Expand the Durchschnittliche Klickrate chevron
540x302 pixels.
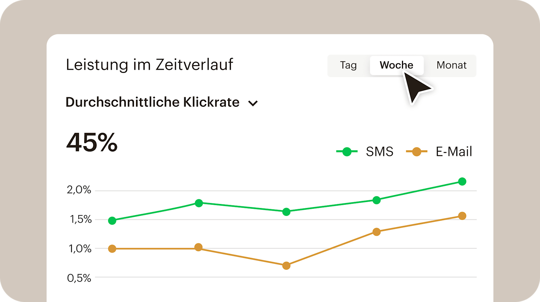253,103
